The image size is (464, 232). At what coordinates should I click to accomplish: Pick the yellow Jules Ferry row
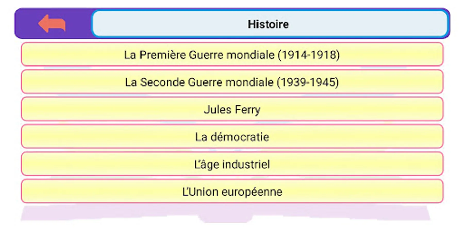232,109
